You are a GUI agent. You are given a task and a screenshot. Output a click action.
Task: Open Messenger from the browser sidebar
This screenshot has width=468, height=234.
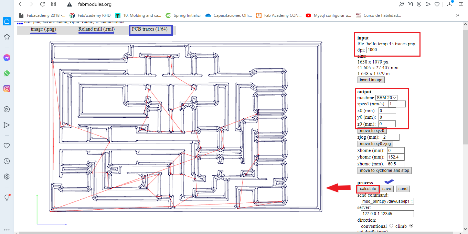click(7, 58)
